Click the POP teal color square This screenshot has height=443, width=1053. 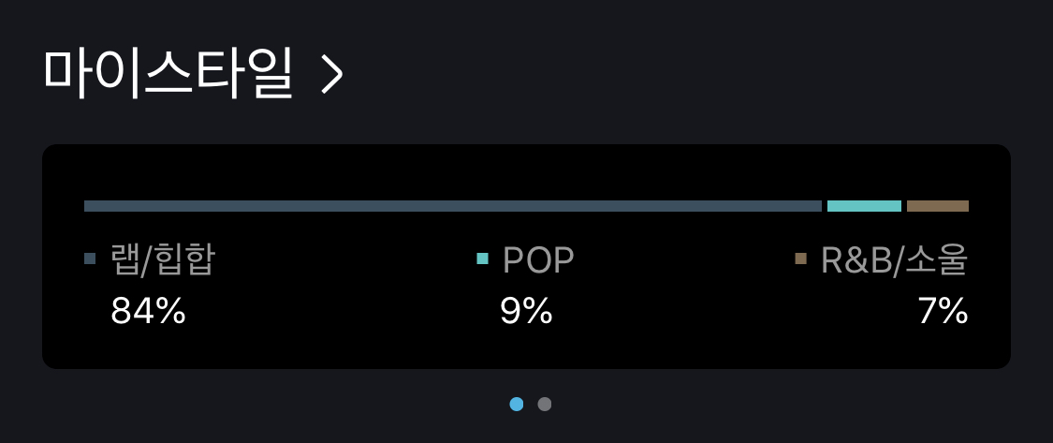point(482,258)
